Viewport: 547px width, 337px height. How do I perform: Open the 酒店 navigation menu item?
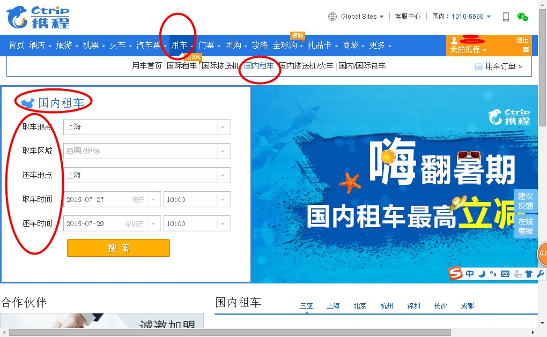coord(40,46)
